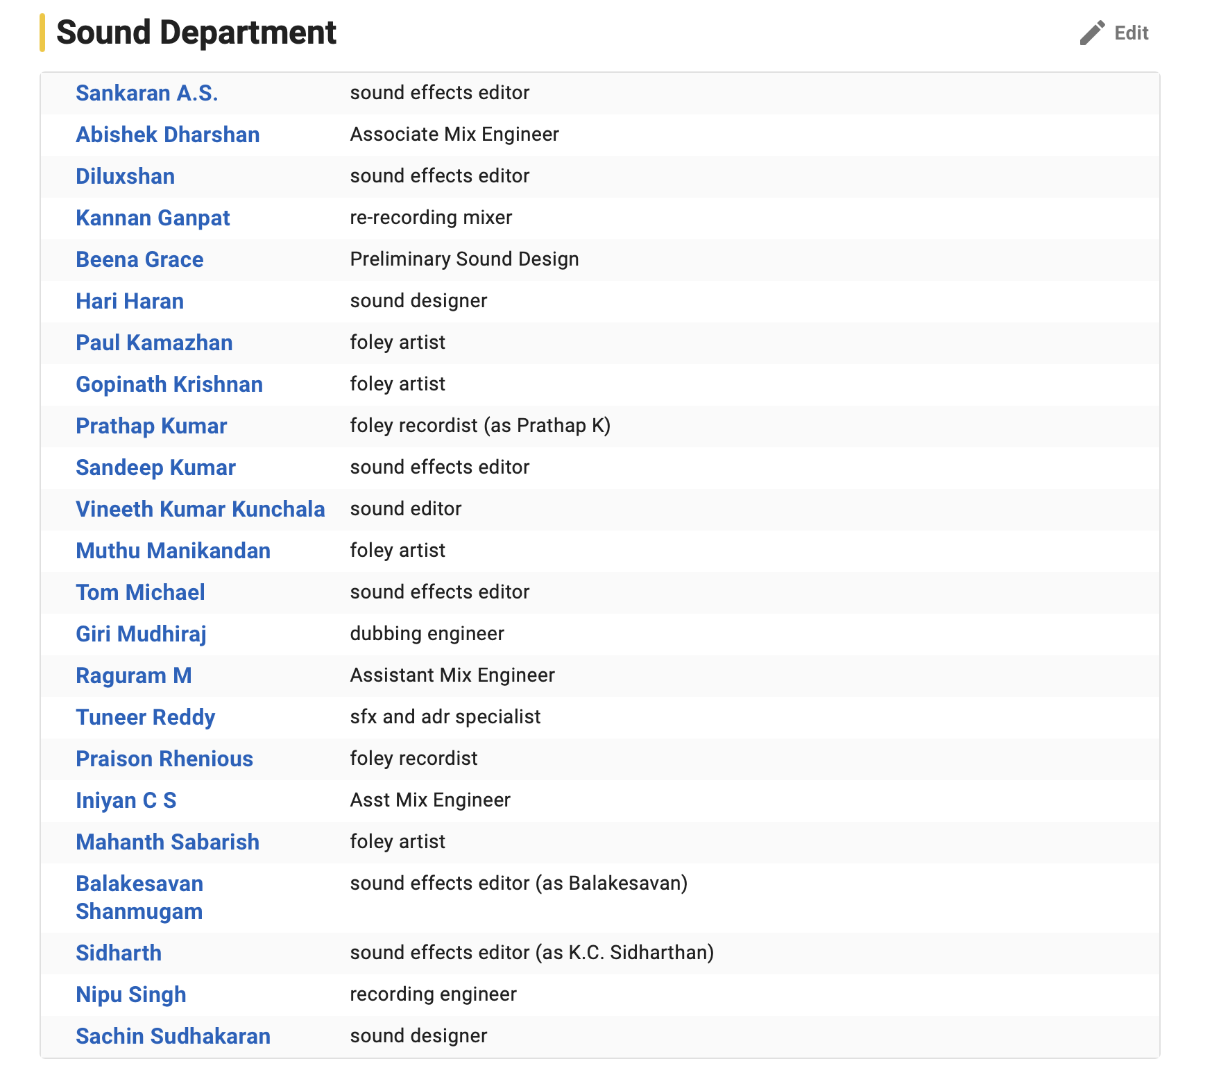The width and height of the screenshot is (1212, 1086).
Task: Click Balakesavan Shanmugam name link
Action: coord(139,897)
